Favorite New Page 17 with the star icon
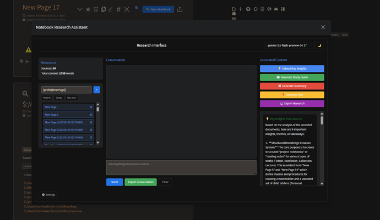This screenshot has height=220, width=380. (88, 9)
